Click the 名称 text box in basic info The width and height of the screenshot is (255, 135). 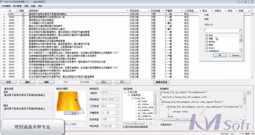pos(28,98)
